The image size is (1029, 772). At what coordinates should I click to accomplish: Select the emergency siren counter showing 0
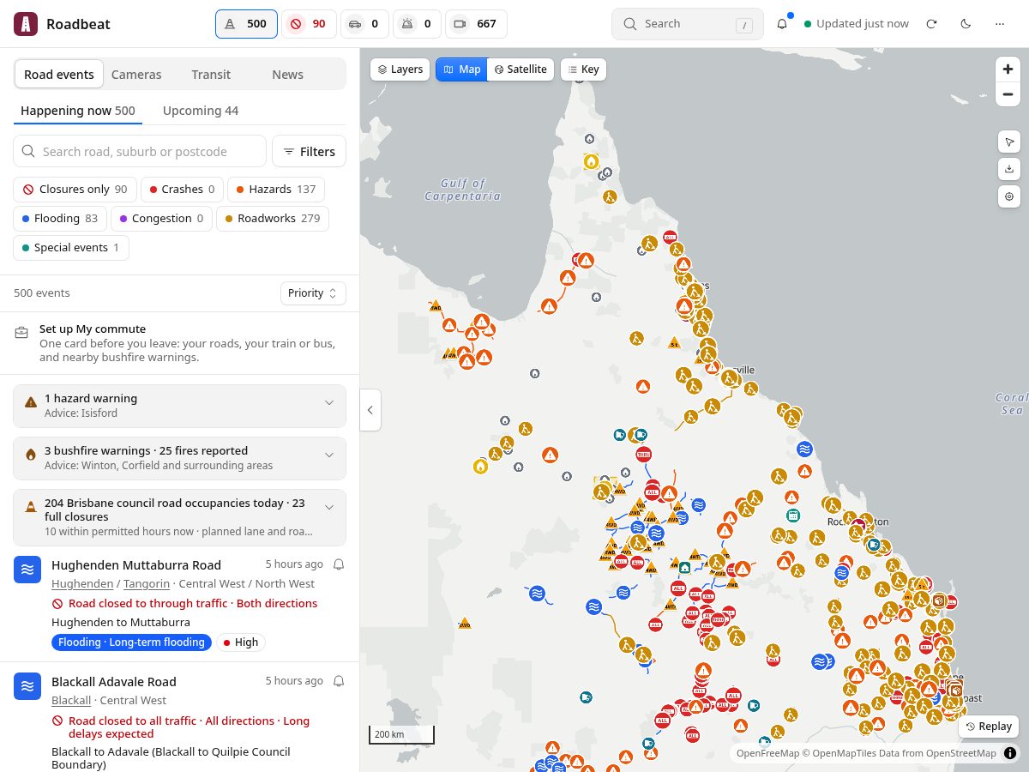point(417,24)
